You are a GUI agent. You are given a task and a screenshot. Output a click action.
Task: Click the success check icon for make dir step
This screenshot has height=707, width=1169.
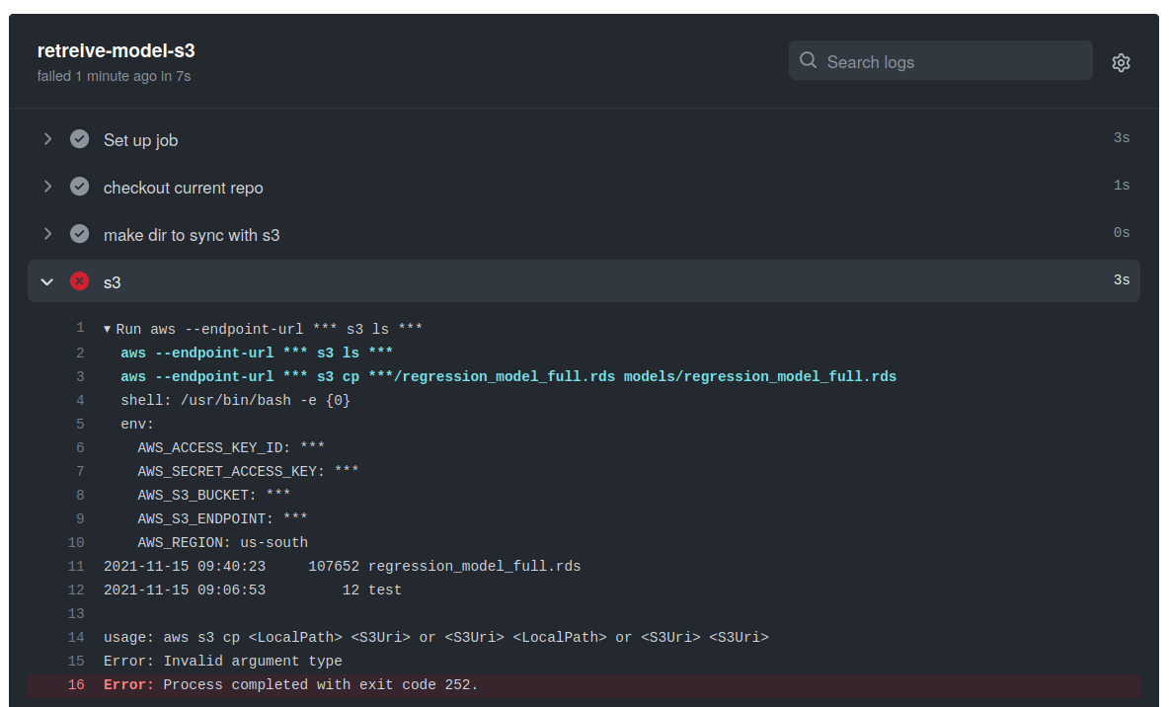[80, 234]
